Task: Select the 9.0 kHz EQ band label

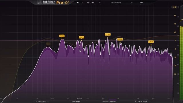Action: pyautogui.click(x=151, y=42)
